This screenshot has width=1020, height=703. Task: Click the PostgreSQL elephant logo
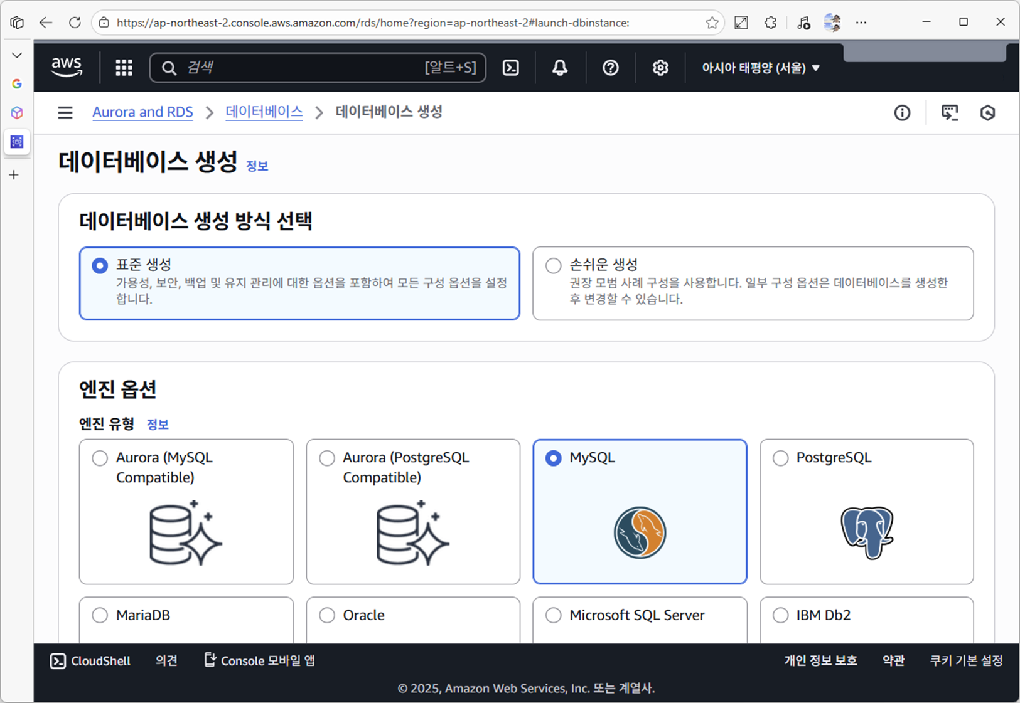[867, 533]
